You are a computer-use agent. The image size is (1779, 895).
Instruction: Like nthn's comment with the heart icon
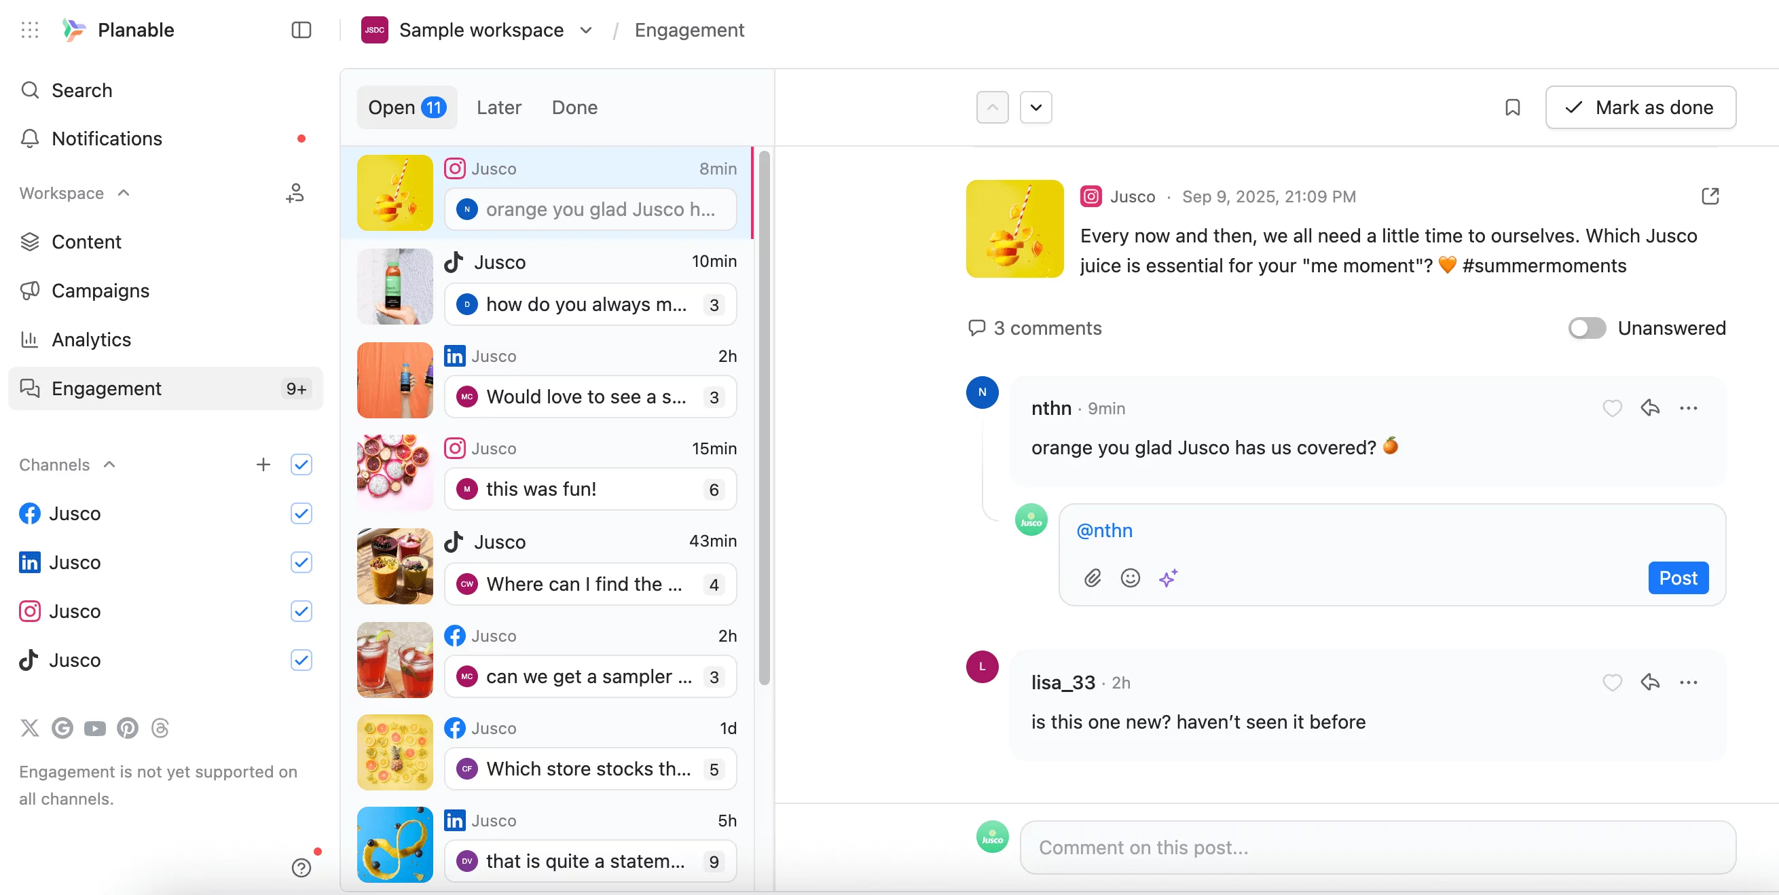[1613, 407]
